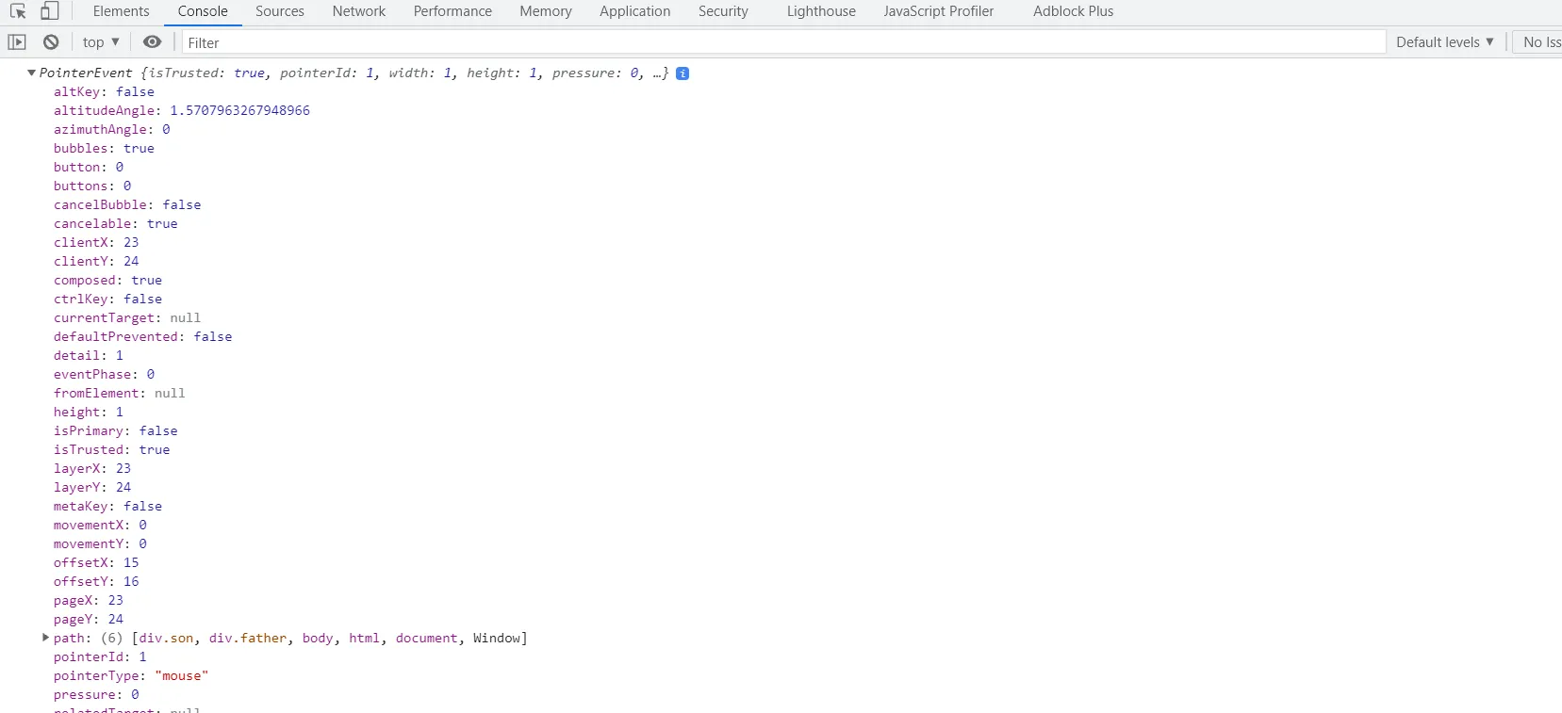This screenshot has width=1562, height=713.
Task: Click the clientX: 23 property row
Action: [x=96, y=243]
